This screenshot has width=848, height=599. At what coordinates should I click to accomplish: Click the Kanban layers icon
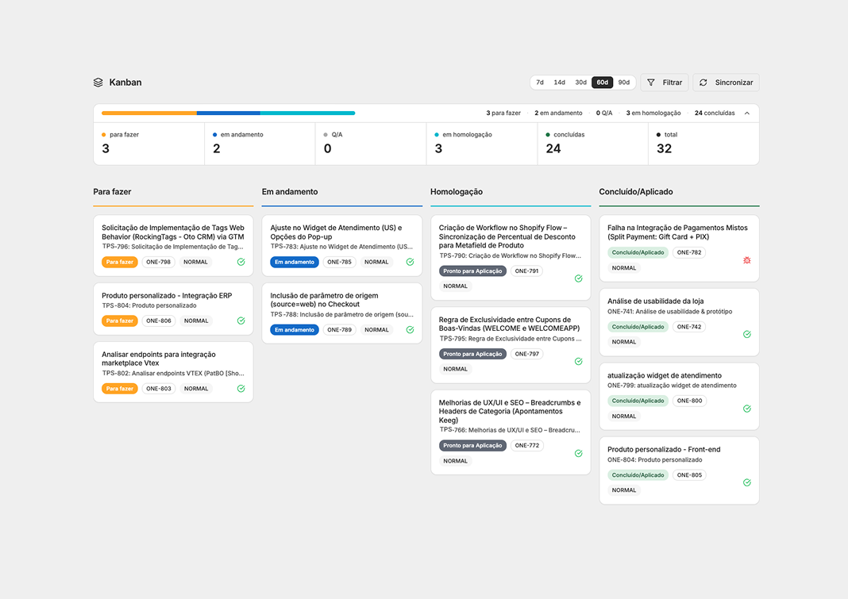click(98, 83)
